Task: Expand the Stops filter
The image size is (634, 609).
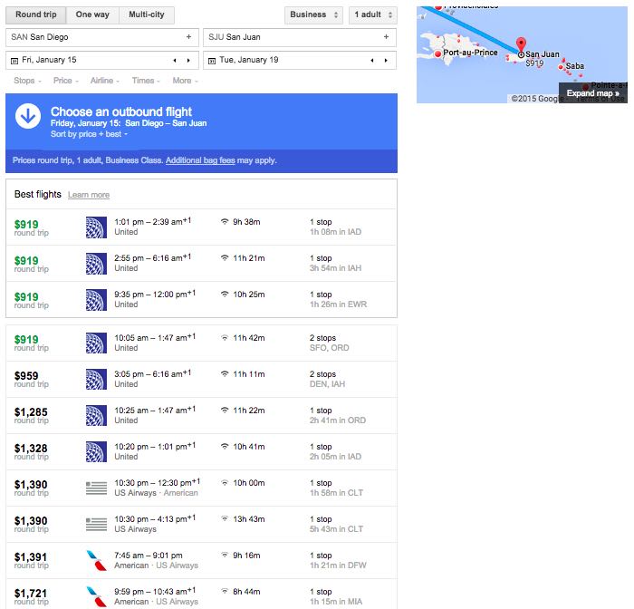Action: point(27,81)
